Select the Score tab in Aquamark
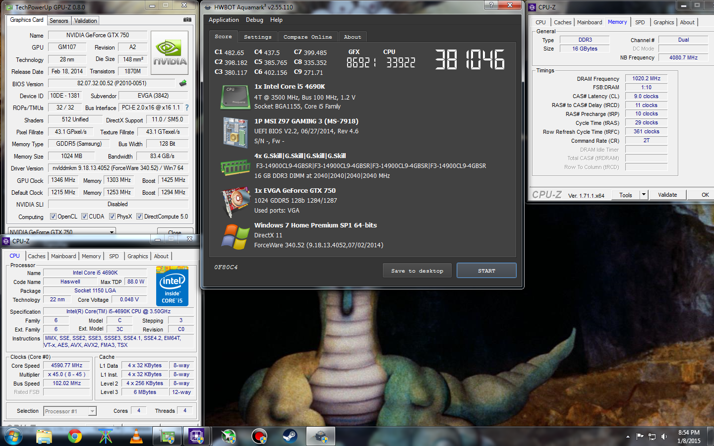 [x=223, y=37]
